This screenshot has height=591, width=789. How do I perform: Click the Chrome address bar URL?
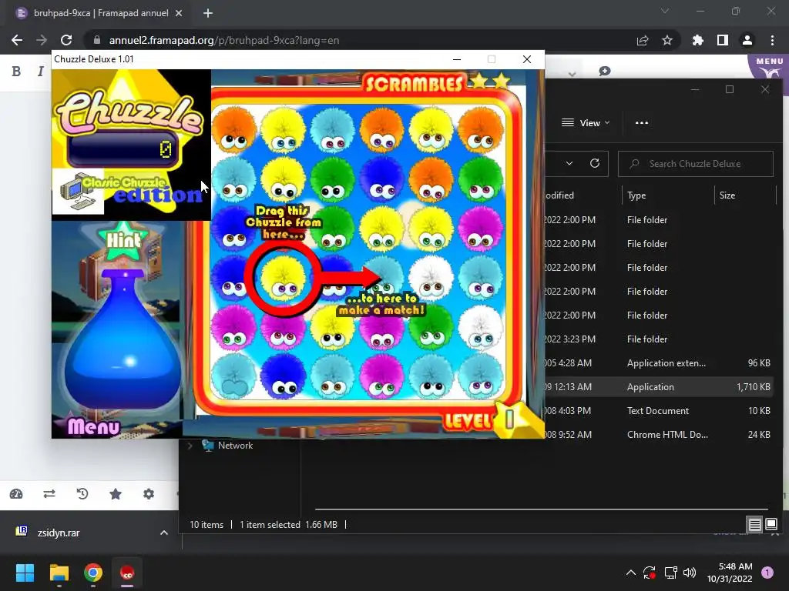coord(224,40)
